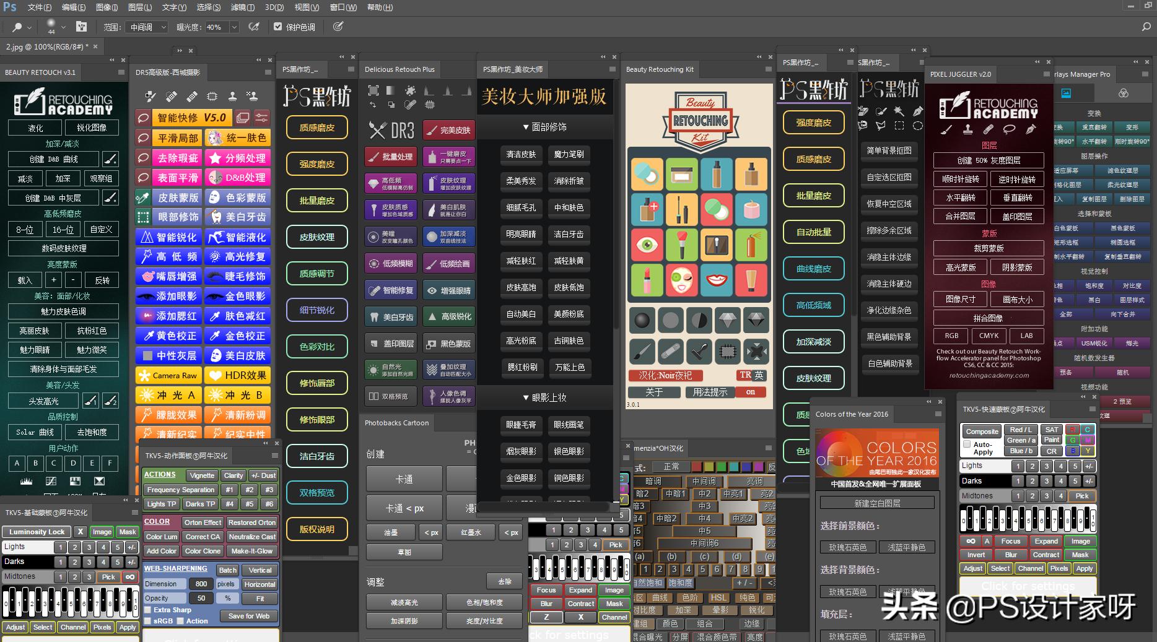Click the search magnifier icon at top right
Viewport: 1157px width, 642px height.
[x=1146, y=27]
